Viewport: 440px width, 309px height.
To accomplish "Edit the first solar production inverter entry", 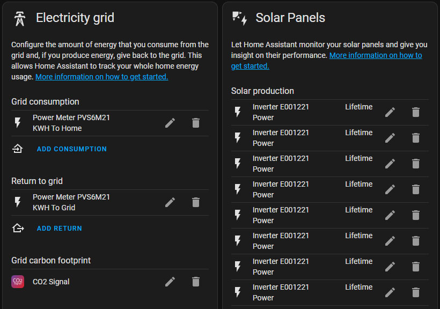I will point(390,112).
